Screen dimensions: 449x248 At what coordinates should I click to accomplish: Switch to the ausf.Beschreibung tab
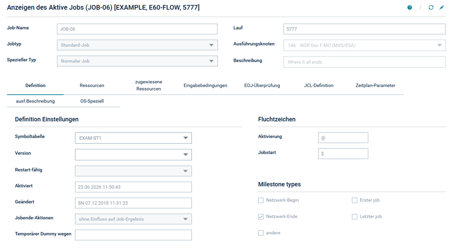point(35,101)
